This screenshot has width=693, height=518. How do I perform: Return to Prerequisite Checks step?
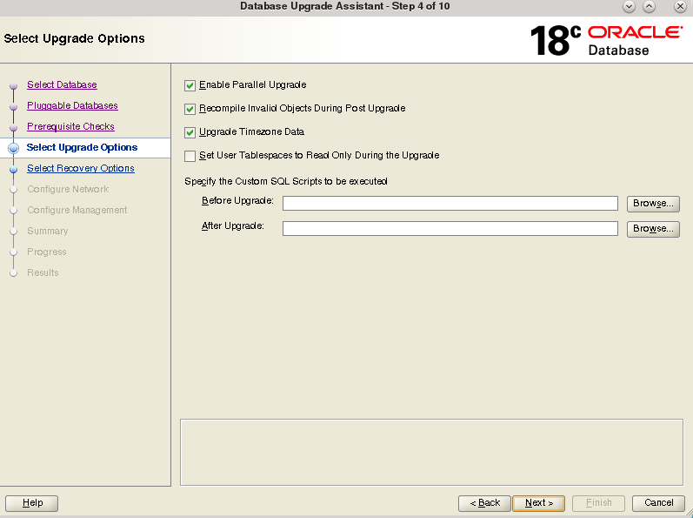[70, 126]
